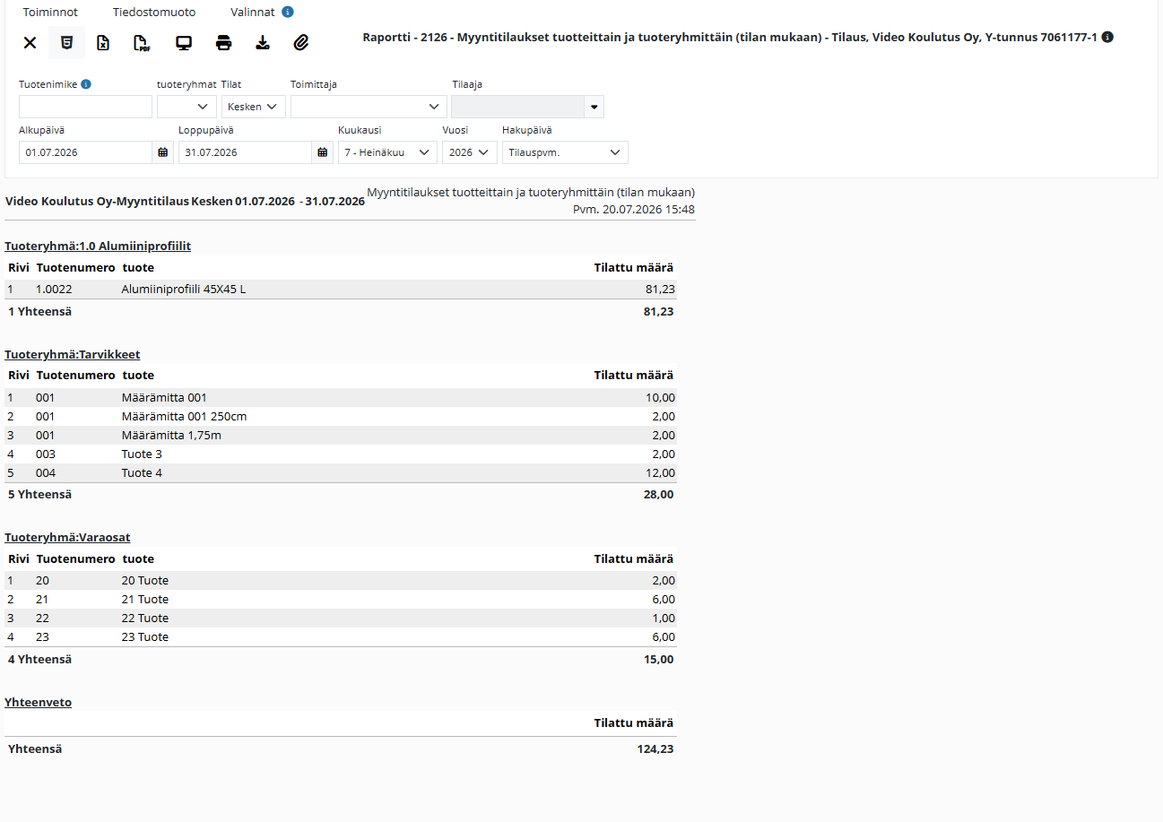
Task: Click quantity 10,00 for Määrämitta 001
Action: [660, 397]
